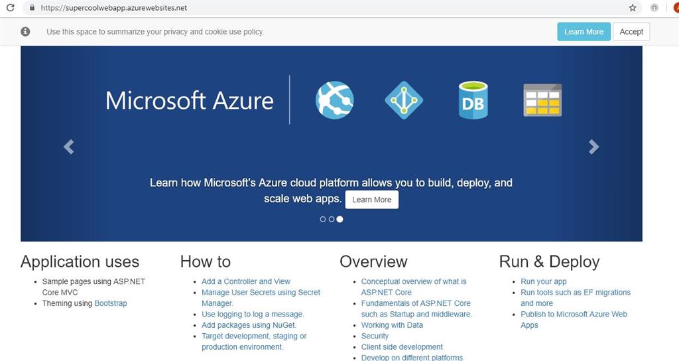Select the second carousel indicator dot
Viewport: 679px width, 361px height.
332,219
